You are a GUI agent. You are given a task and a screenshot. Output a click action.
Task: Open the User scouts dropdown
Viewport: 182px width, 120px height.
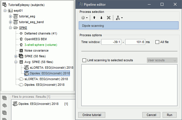(162, 60)
